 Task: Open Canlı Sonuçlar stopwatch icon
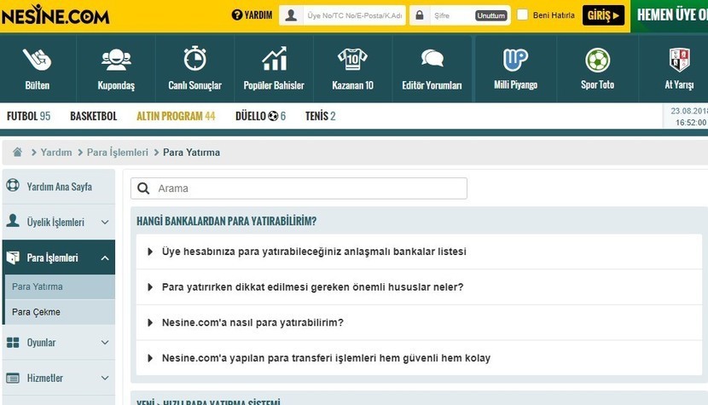[x=194, y=59]
